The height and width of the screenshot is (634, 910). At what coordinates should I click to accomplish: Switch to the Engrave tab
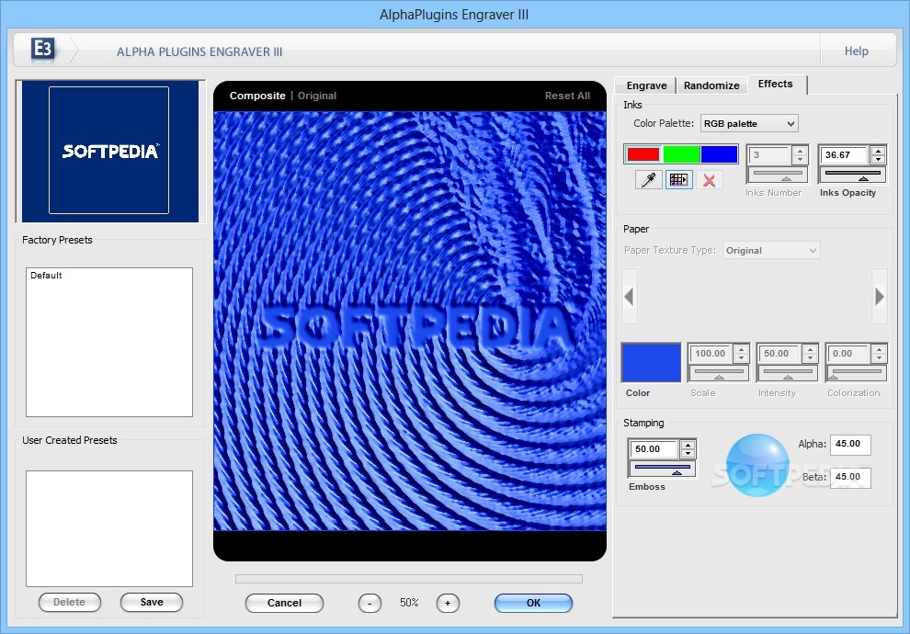tap(646, 85)
